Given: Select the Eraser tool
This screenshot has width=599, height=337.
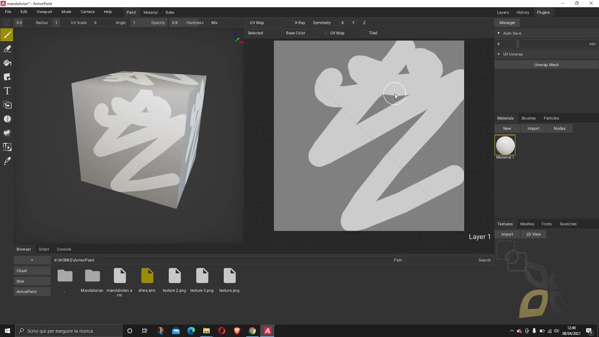Looking at the screenshot, I should point(7,49).
